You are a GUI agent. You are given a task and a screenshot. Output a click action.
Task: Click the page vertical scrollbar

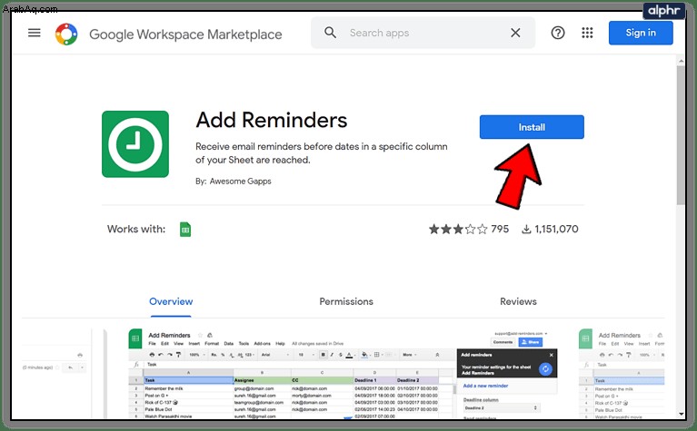click(x=681, y=135)
